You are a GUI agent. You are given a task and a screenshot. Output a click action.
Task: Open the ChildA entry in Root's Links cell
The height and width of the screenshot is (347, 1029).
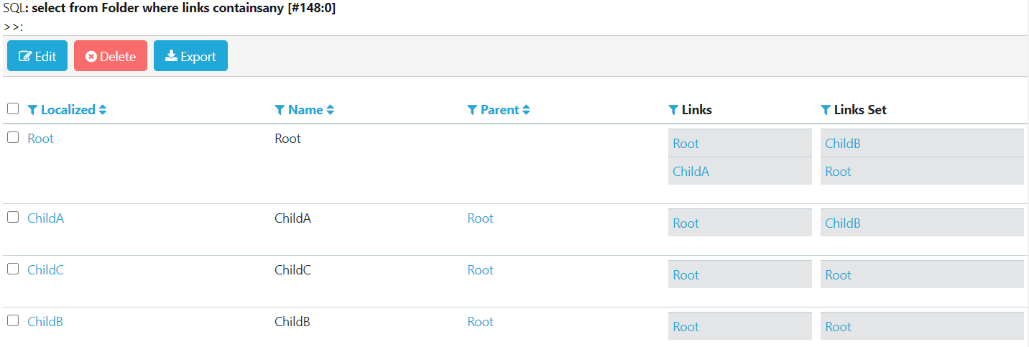tap(691, 172)
